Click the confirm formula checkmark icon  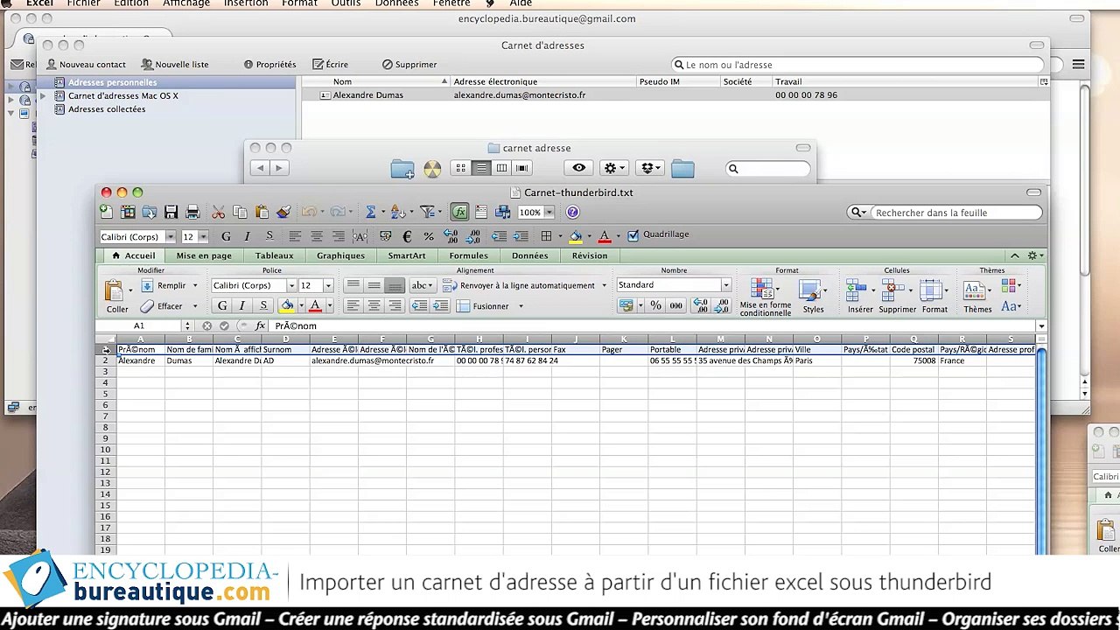224,325
